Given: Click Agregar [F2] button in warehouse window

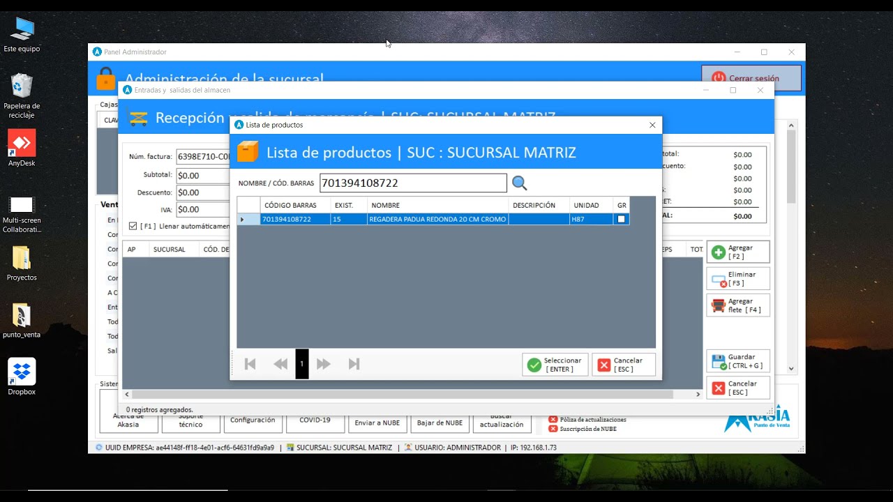Looking at the screenshot, I should pyautogui.click(x=738, y=252).
